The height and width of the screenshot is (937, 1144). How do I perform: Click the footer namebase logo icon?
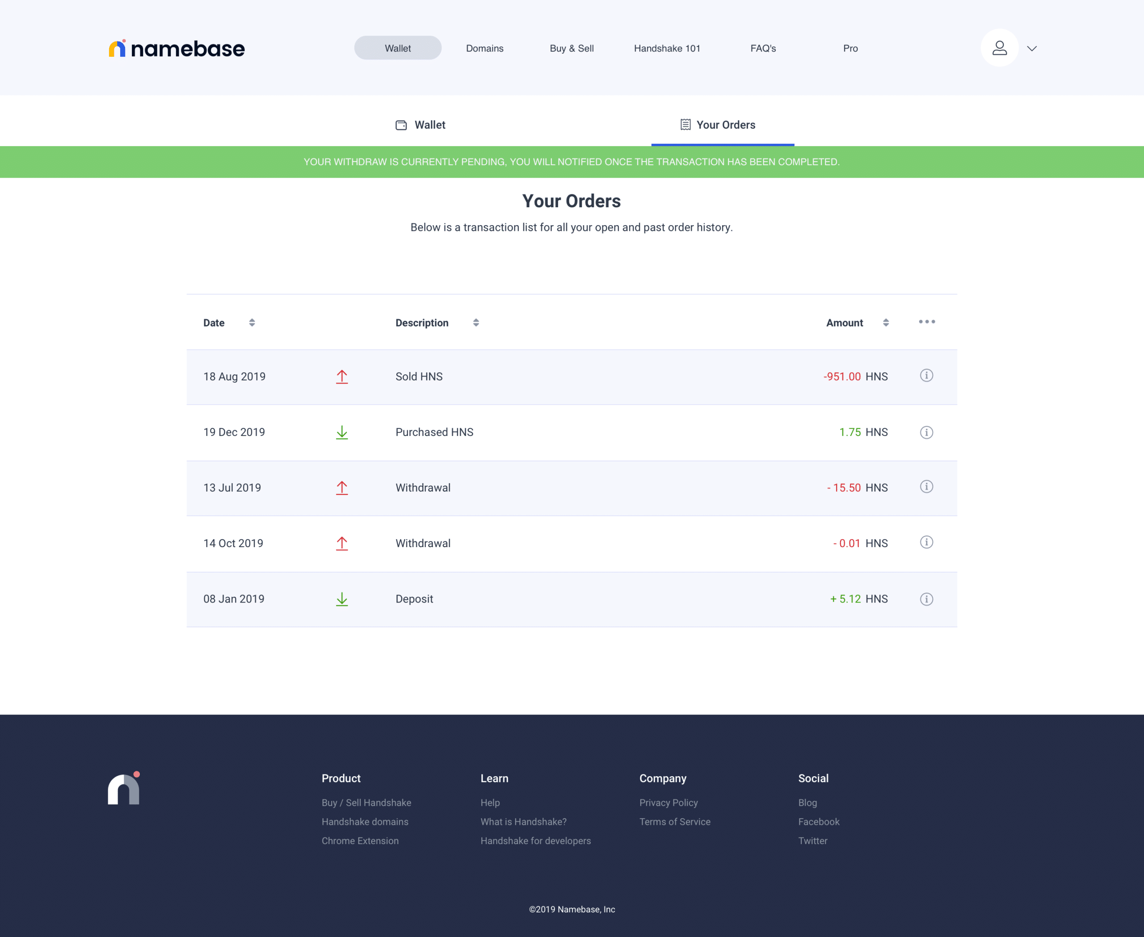click(x=124, y=788)
